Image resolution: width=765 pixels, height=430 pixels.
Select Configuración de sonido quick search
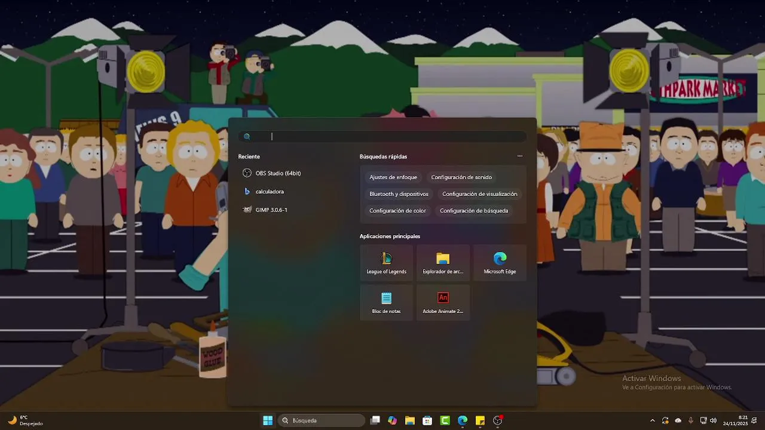click(461, 177)
